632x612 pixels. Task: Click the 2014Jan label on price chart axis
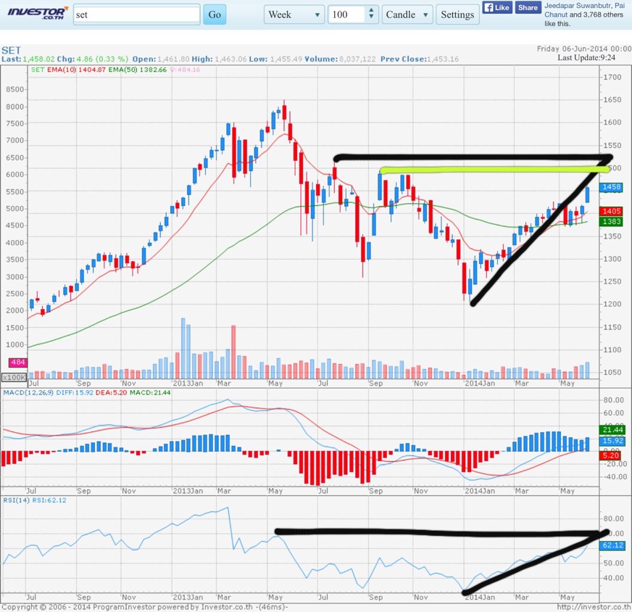pos(480,384)
